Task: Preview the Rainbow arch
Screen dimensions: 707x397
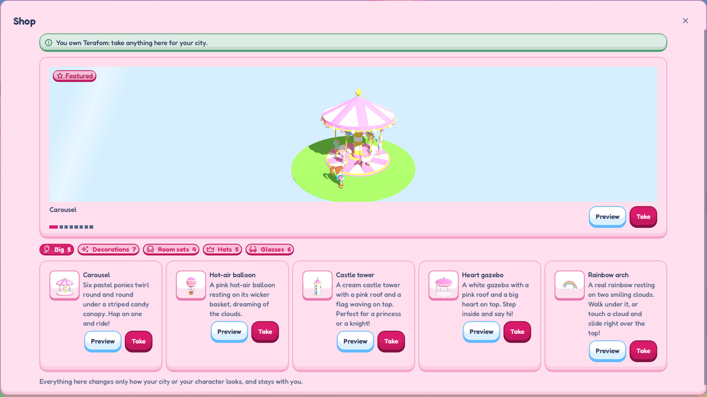Action: pos(607,351)
